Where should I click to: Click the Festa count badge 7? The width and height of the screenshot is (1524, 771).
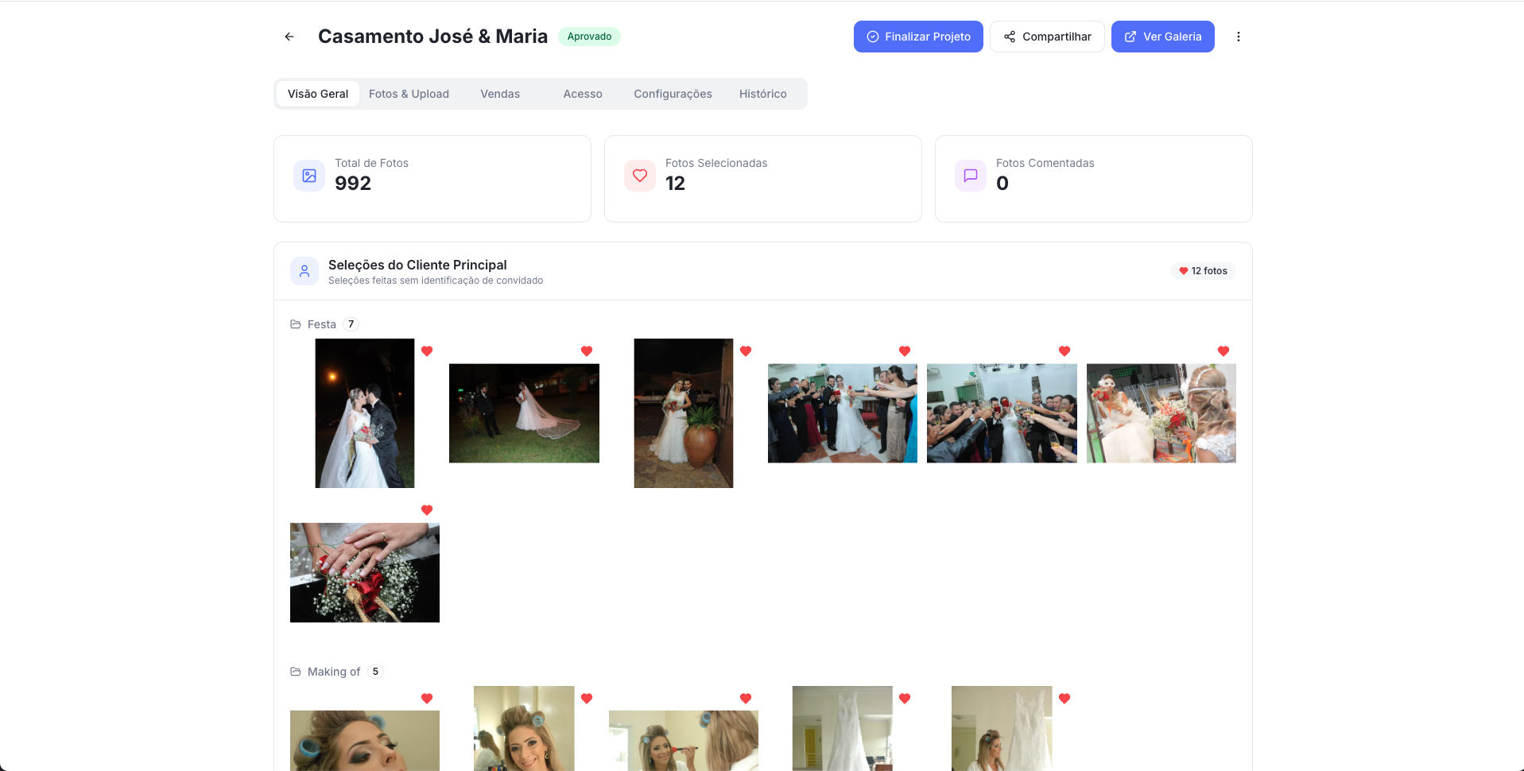tap(351, 324)
